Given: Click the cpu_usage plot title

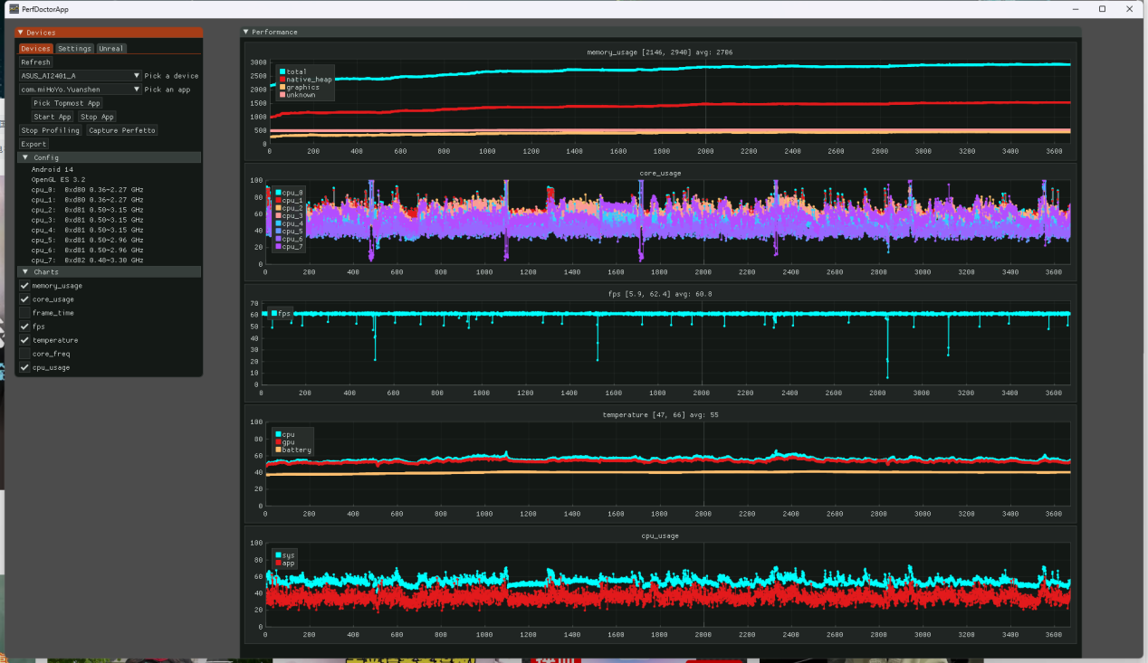Looking at the screenshot, I should [x=660, y=535].
